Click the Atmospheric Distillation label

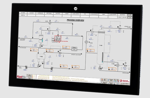pyautogui.click(x=23, y=40)
